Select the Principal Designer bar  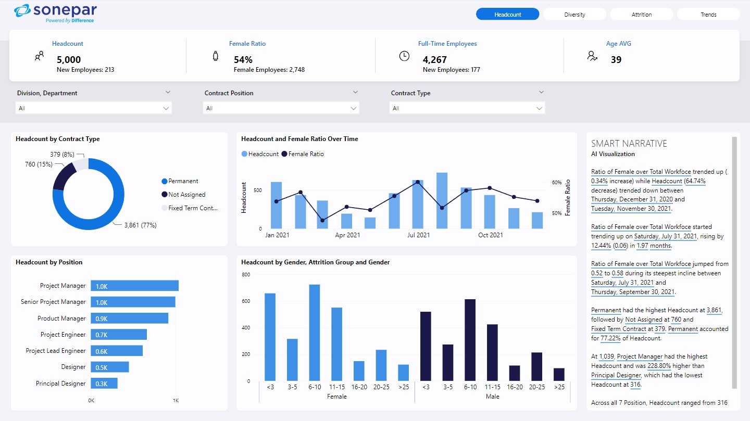(104, 384)
